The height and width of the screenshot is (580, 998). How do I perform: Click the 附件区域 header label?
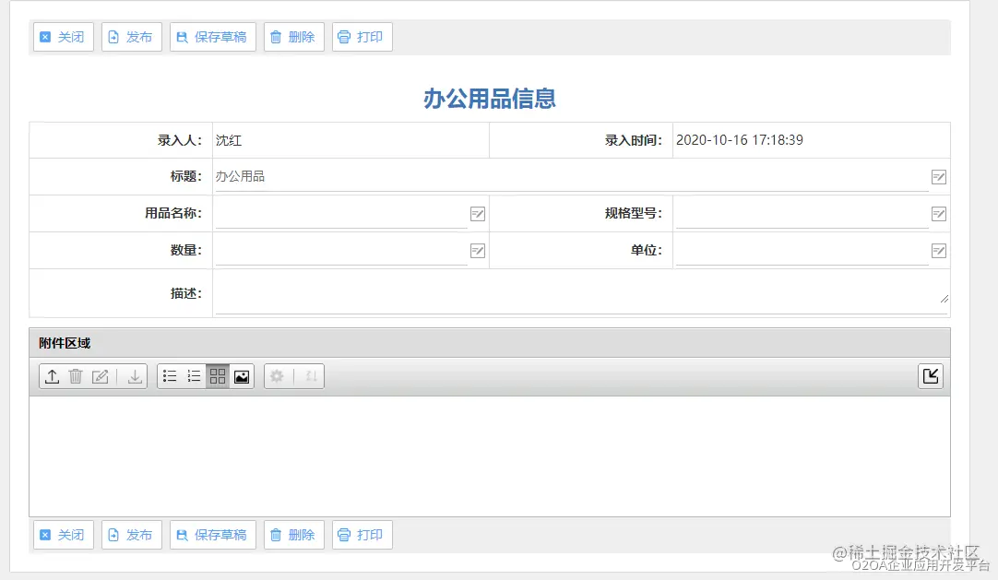pyautogui.click(x=65, y=343)
